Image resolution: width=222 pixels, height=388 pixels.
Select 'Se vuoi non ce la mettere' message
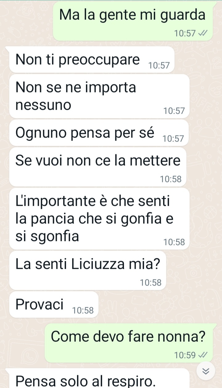(98, 167)
